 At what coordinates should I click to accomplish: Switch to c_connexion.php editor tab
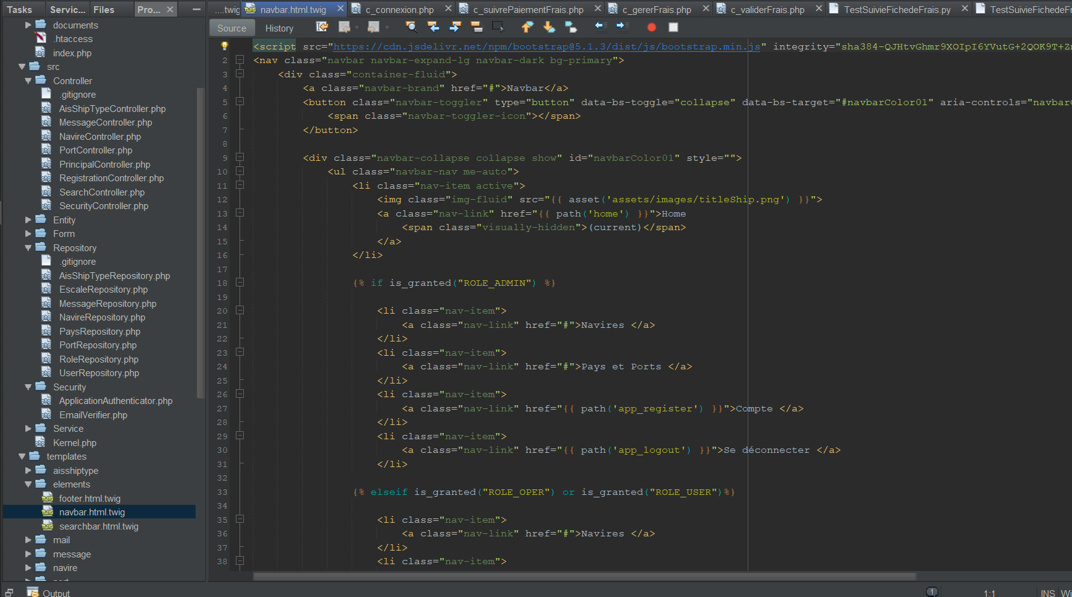[399, 9]
